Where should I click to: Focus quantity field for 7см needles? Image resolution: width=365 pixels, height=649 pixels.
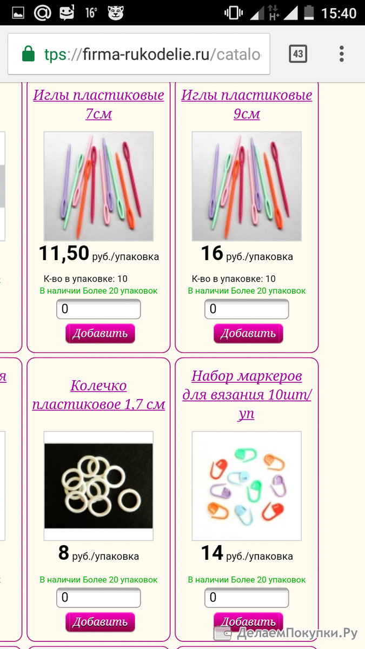click(x=98, y=309)
